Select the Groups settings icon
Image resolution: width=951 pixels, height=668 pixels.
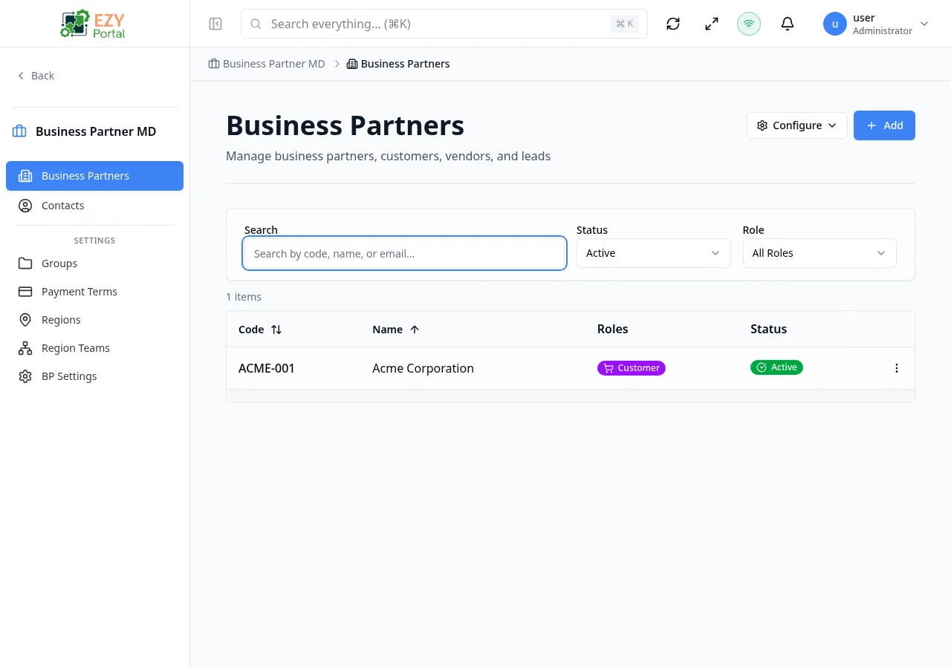tap(26, 263)
